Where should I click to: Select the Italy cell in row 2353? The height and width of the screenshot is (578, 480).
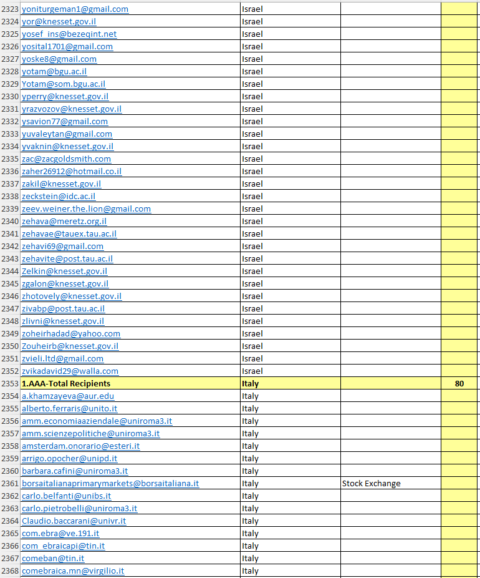pyautogui.click(x=290, y=384)
